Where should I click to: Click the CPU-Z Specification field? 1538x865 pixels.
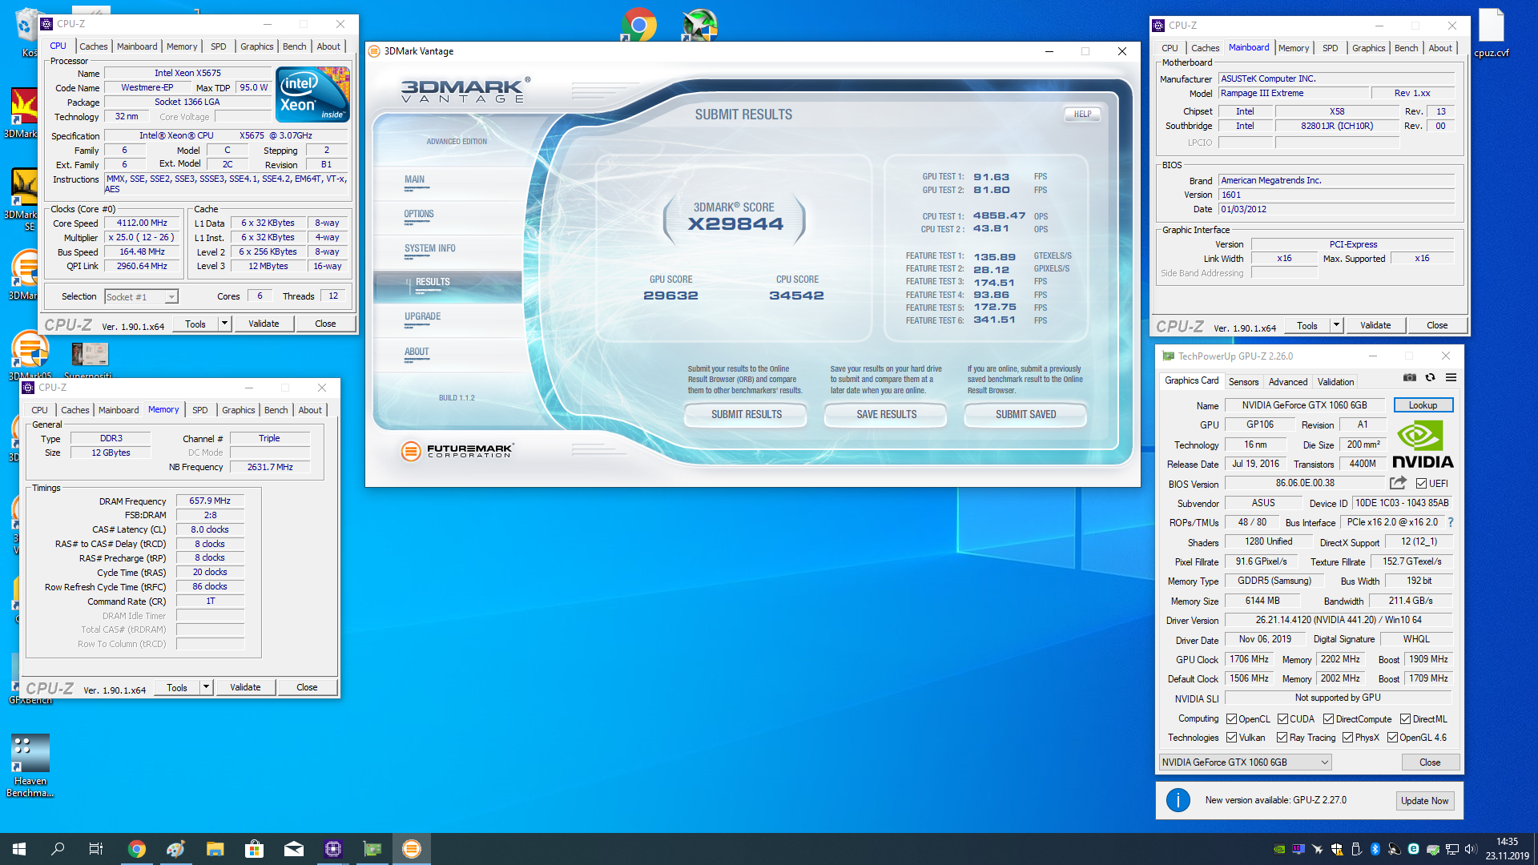(227, 135)
